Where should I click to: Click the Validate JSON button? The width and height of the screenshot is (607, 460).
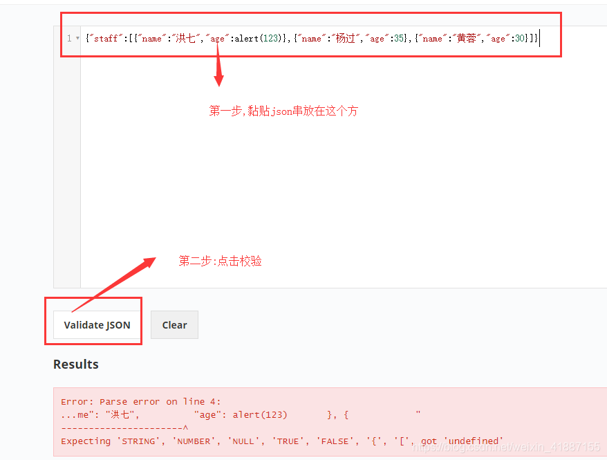coord(97,325)
